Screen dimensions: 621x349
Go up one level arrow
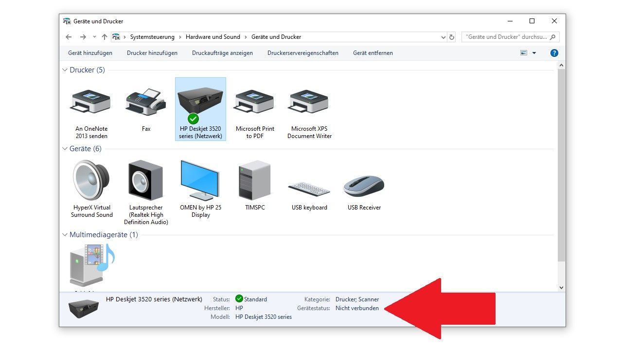coord(104,37)
